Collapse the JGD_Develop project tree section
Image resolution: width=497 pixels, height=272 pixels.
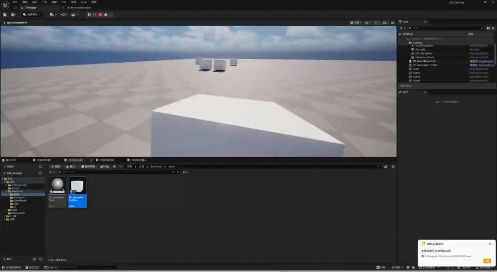click(x=4, y=173)
